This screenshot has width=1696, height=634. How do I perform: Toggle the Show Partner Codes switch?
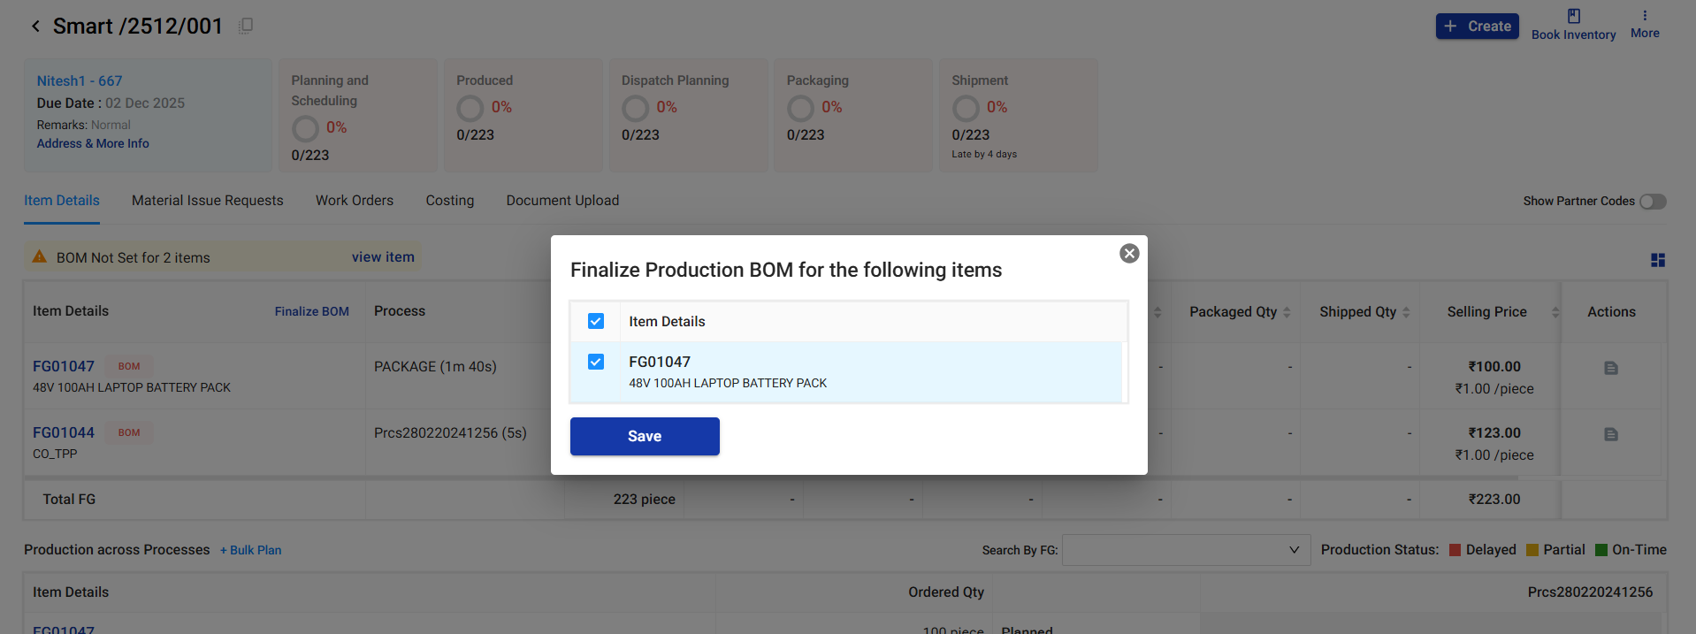(x=1652, y=202)
